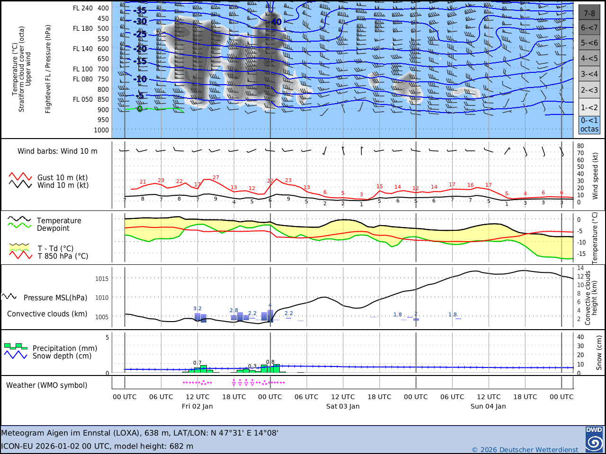The height and width of the screenshot is (454, 606).
Task: Select the 5-<6 cloud cover swatch
Action: 589,43
